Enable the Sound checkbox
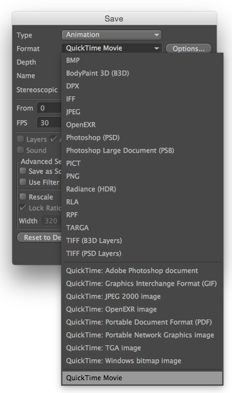The image size is (232, 393). tap(20, 150)
